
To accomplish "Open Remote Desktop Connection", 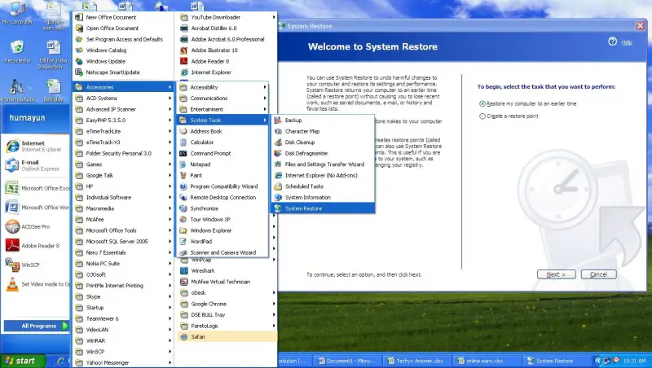I will click(x=222, y=197).
